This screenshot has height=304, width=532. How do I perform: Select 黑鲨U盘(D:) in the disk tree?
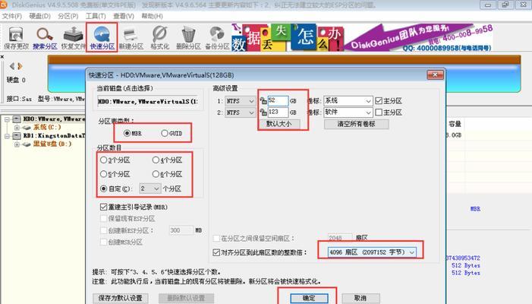52,144
